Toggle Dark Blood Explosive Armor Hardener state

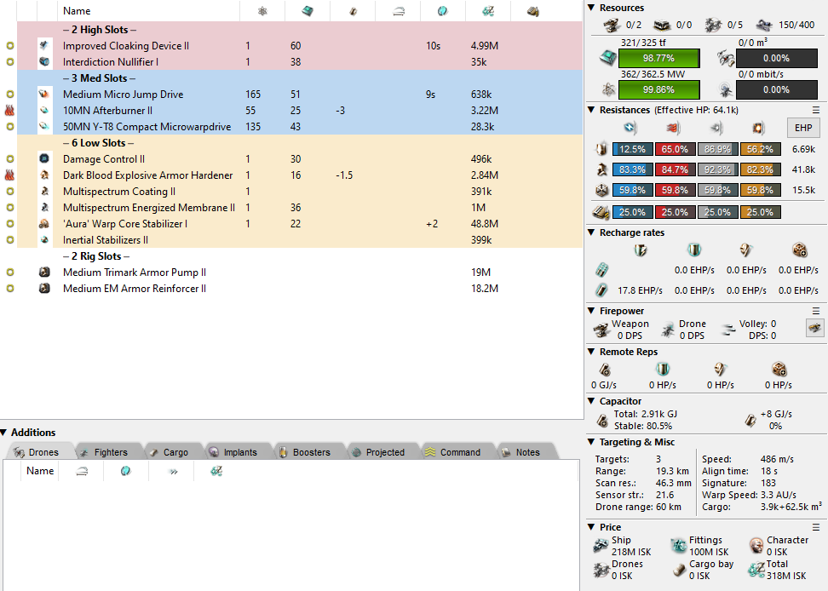(9, 175)
